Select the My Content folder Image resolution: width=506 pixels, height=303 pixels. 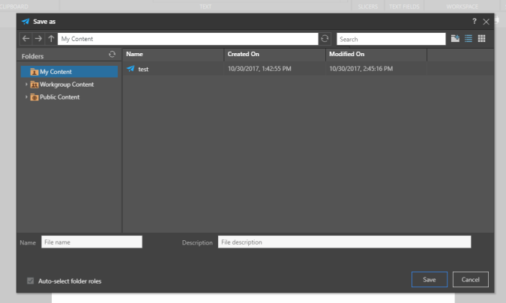click(x=55, y=71)
